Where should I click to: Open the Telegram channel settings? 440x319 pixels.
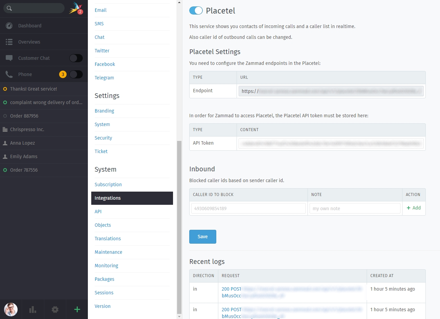point(104,78)
